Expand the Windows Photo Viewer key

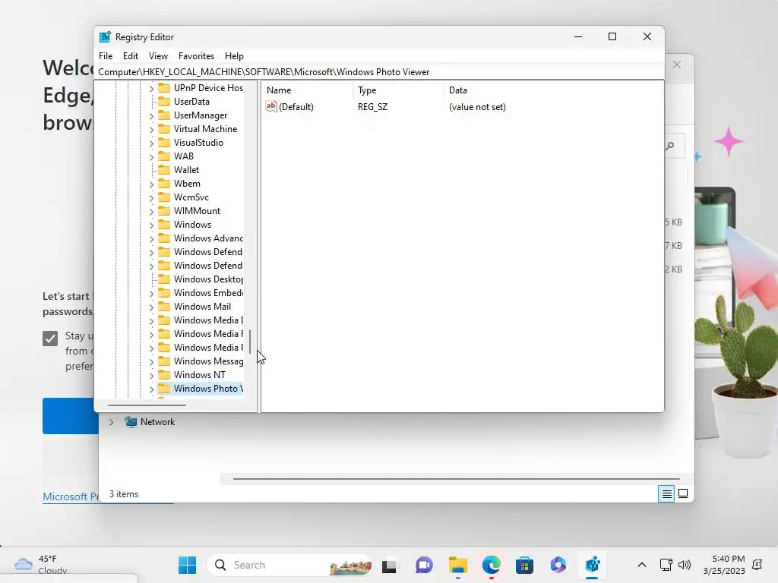point(151,389)
